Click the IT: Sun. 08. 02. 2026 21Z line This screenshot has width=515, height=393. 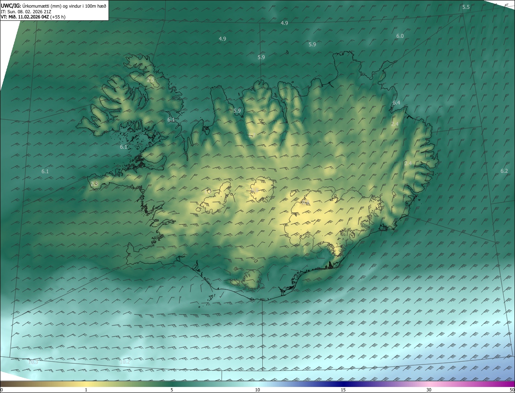click(26, 12)
